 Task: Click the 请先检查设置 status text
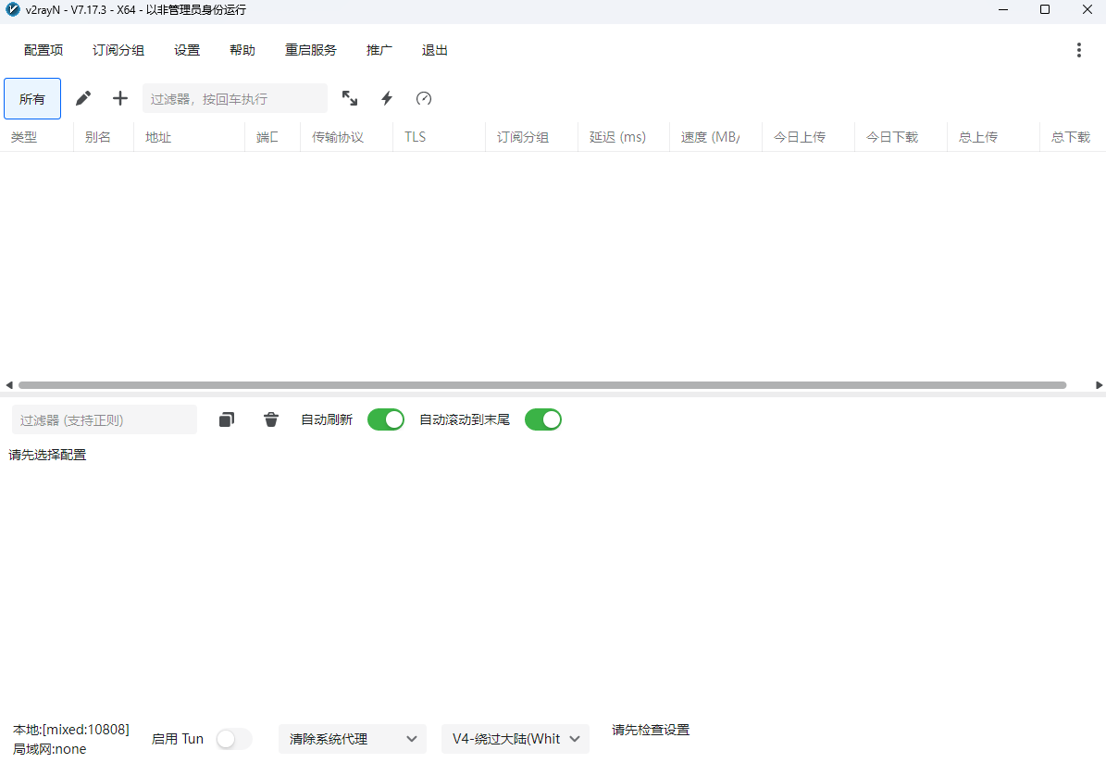tap(651, 730)
